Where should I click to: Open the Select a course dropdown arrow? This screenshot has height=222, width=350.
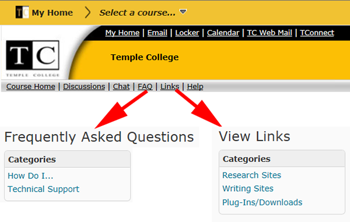(x=183, y=12)
